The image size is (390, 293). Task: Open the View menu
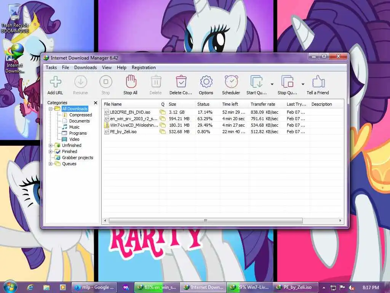[107, 68]
